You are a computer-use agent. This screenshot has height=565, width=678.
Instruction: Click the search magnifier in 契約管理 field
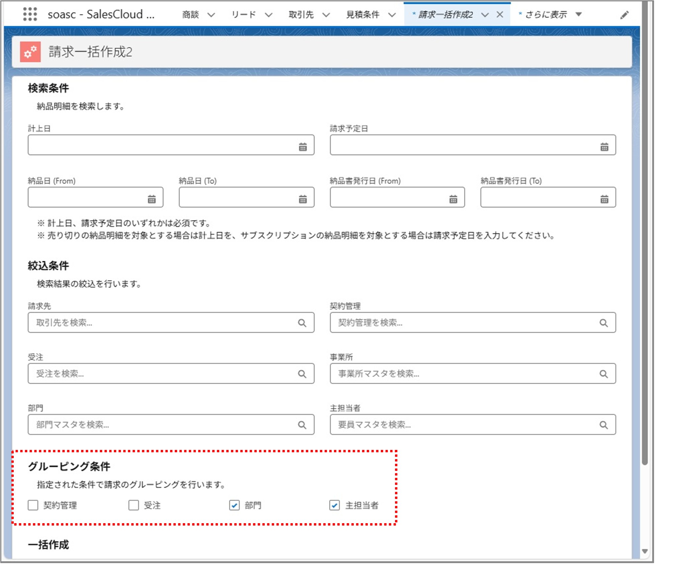pos(604,323)
